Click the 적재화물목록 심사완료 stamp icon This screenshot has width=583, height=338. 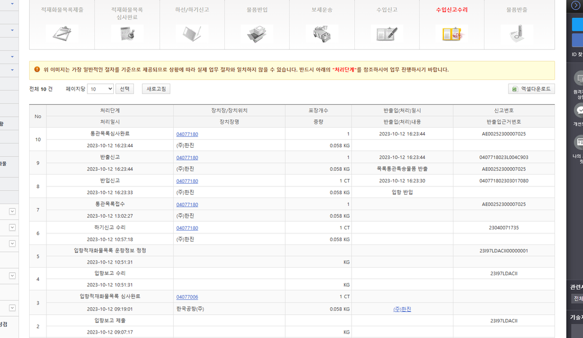pos(127,34)
